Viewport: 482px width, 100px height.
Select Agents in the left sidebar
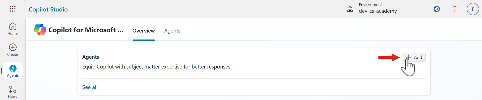click(x=13, y=71)
